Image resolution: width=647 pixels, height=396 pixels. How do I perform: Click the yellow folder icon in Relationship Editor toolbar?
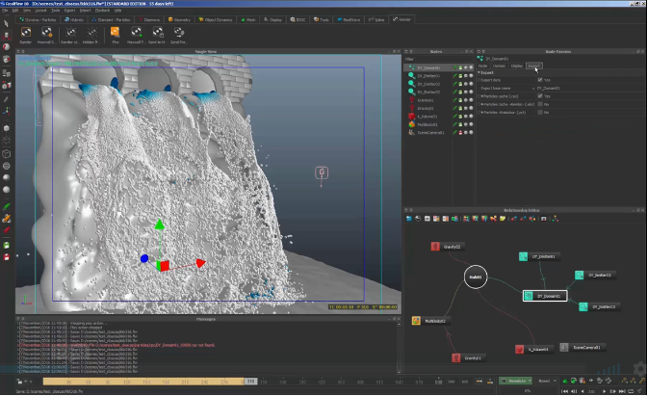tap(503, 219)
